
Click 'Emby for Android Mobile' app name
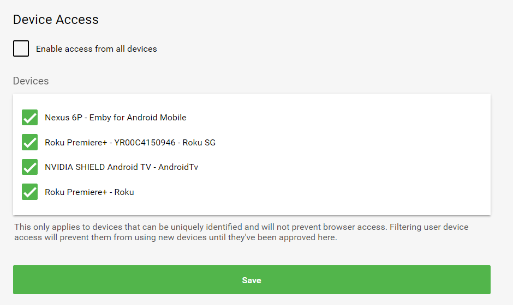tap(138, 118)
